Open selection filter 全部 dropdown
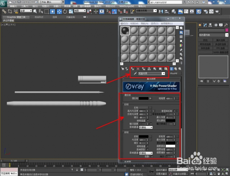The height and width of the screenshot is (176, 230). pyautogui.click(x=26, y=11)
